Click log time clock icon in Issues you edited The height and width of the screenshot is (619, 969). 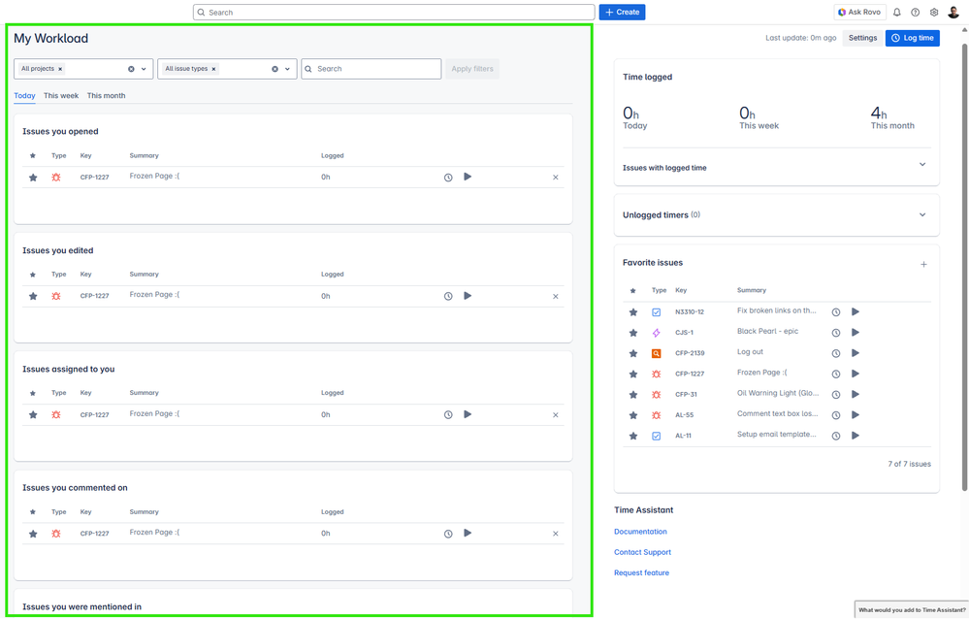[x=448, y=296]
